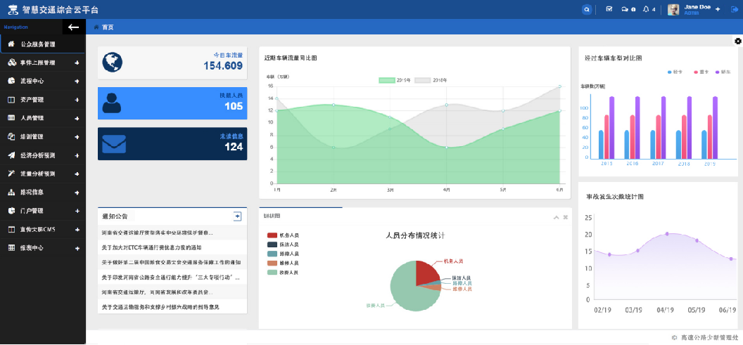
Task: Open 报表中心 in the sidebar
Action: coord(42,248)
